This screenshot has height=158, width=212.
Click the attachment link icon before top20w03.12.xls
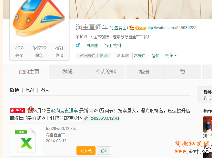coord(86,118)
